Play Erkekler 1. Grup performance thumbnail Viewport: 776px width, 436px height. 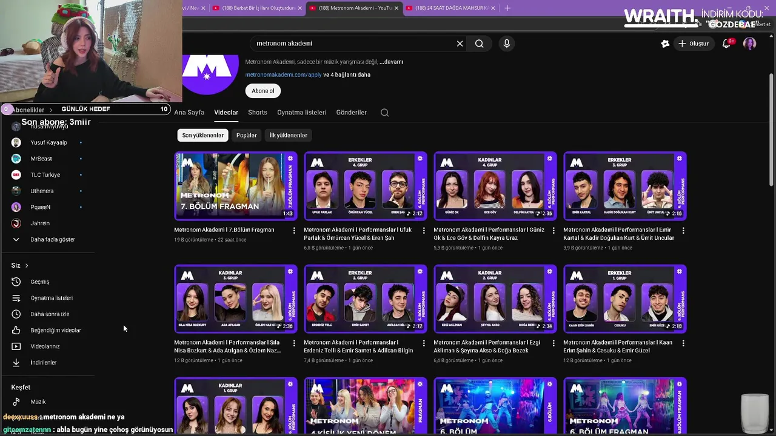point(625,299)
